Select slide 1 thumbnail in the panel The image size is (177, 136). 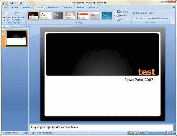(x=17, y=38)
